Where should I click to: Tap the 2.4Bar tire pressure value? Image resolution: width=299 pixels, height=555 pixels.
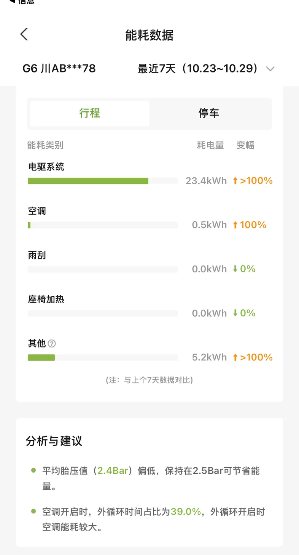[113, 470]
